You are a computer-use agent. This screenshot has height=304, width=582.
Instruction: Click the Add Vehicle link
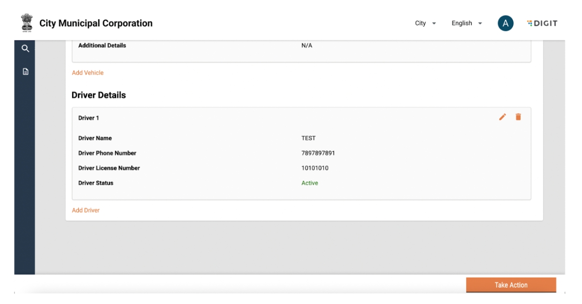coord(88,73)
